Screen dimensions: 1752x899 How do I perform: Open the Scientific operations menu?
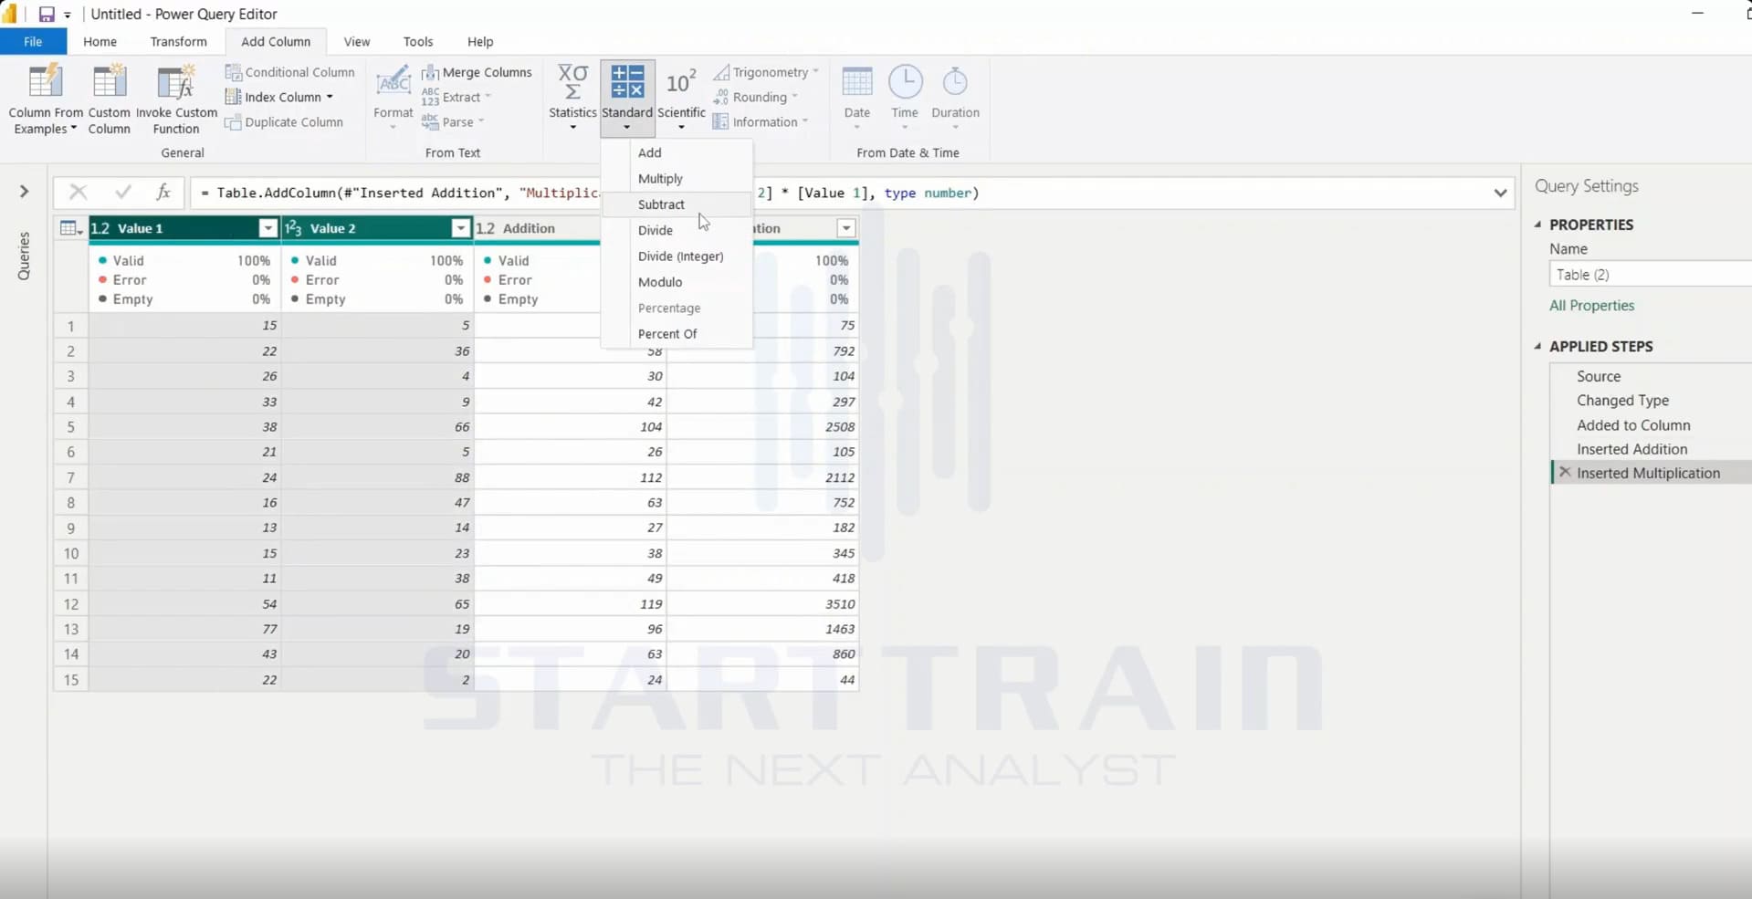tap(681, 98)
